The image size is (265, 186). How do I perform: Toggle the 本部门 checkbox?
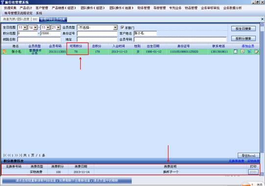122,27
